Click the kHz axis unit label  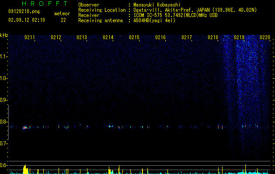(x=4, y=35)
